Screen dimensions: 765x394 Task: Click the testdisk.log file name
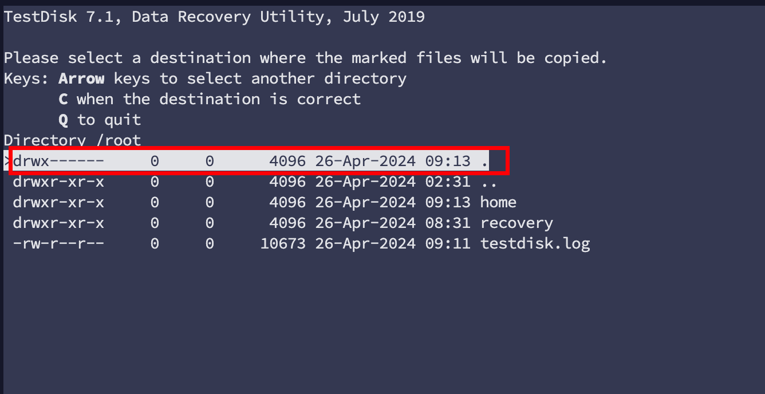tap(534, 243)
